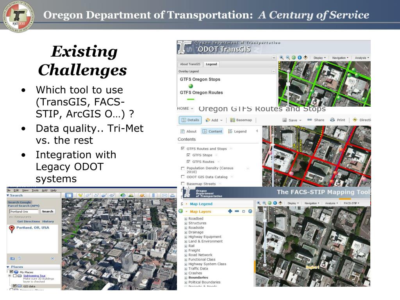Click ruler icon in Google Earth toolbar
400x300 pixels.
[154, 195]
